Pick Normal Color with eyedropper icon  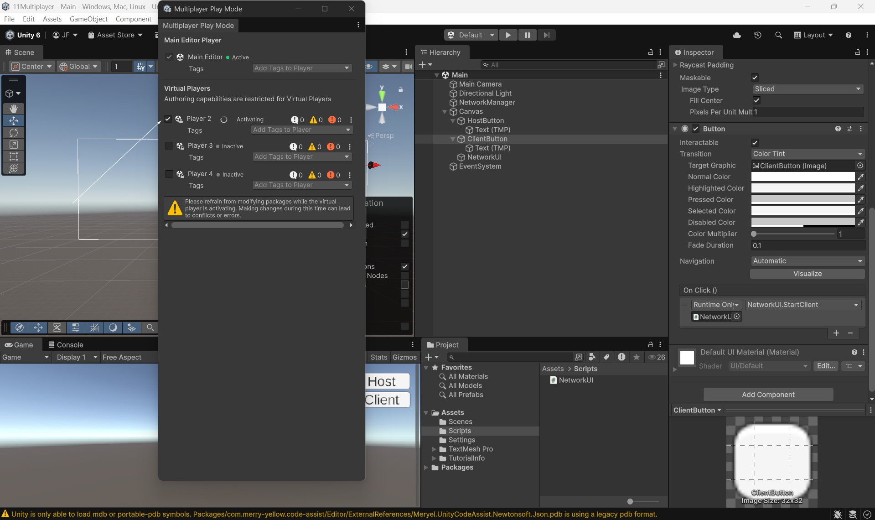click(860, 177)
